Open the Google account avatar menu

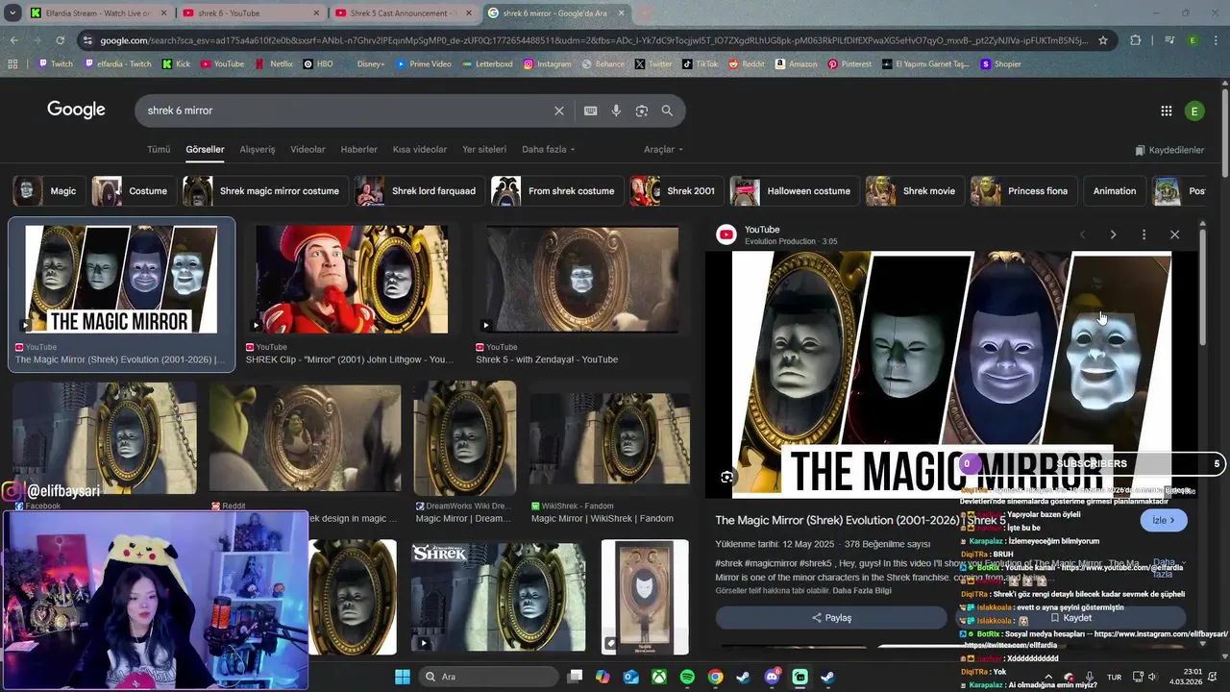(1194, 111)
